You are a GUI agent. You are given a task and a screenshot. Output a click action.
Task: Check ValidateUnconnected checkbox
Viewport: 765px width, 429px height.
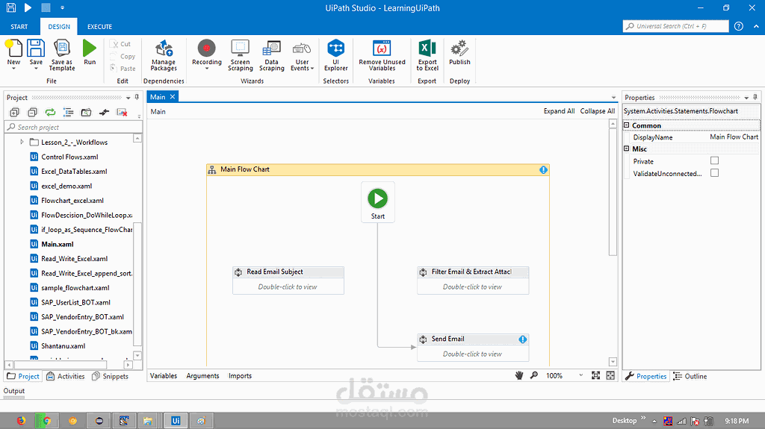(x=714, y=172)
